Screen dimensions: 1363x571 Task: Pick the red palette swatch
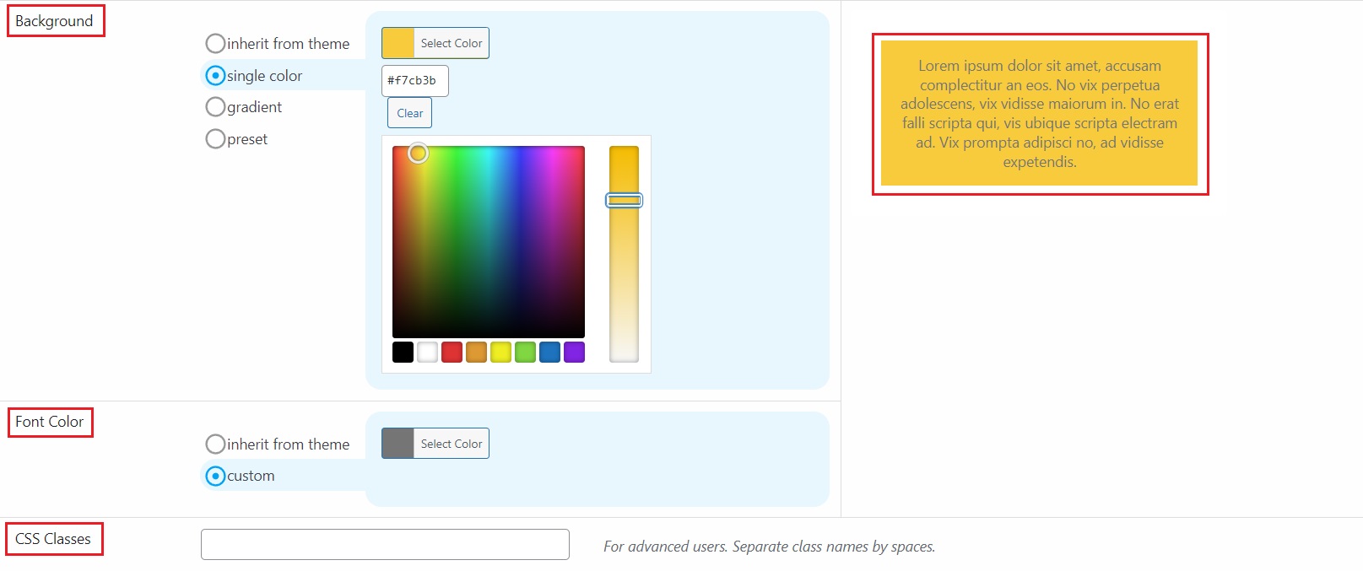pos(452,352)
